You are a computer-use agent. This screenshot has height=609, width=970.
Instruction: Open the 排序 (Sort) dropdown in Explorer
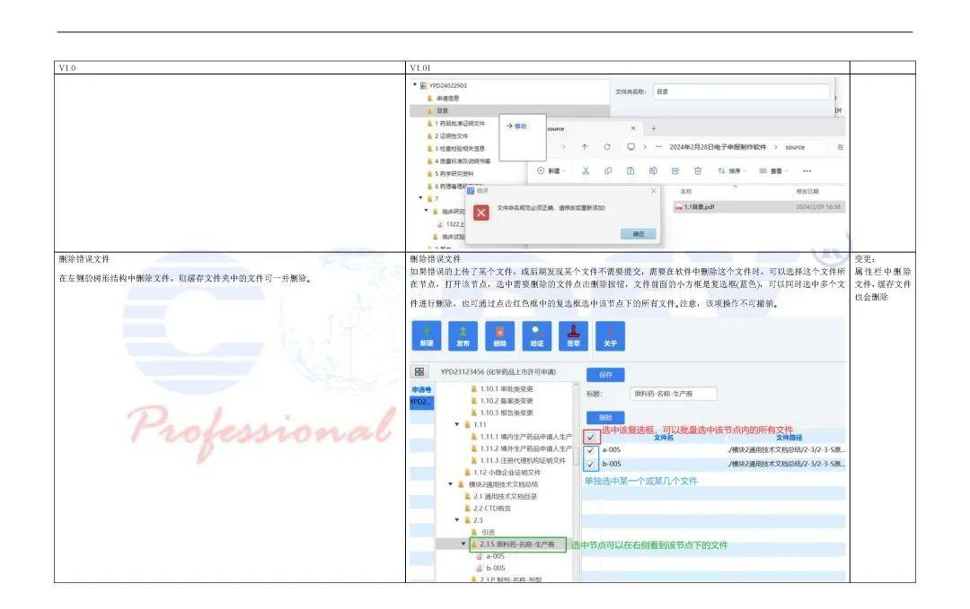(x=729, y=170)
